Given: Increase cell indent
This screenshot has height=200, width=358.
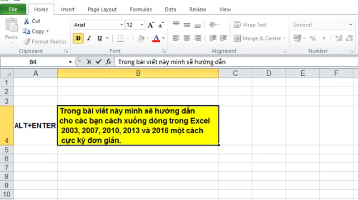Looking at the screenshot, I should pyautogui.click(x=223, y=38).
